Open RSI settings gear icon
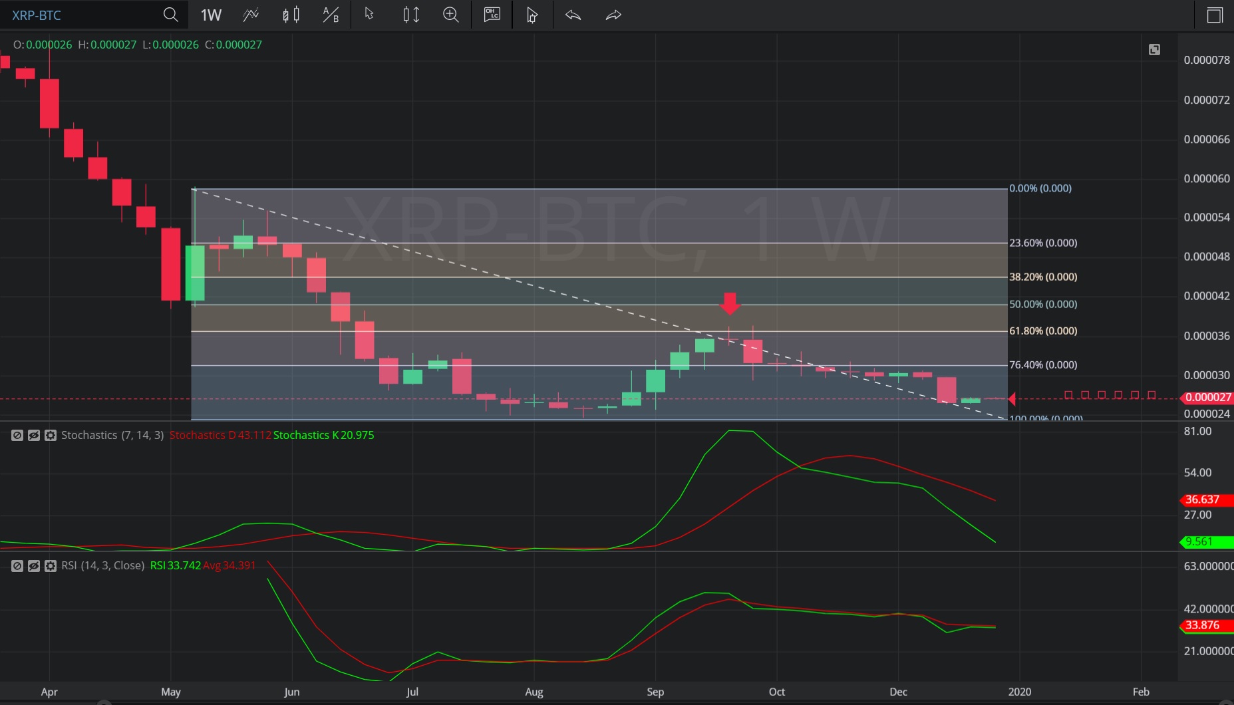1234x705 pixels. [51, 565]
